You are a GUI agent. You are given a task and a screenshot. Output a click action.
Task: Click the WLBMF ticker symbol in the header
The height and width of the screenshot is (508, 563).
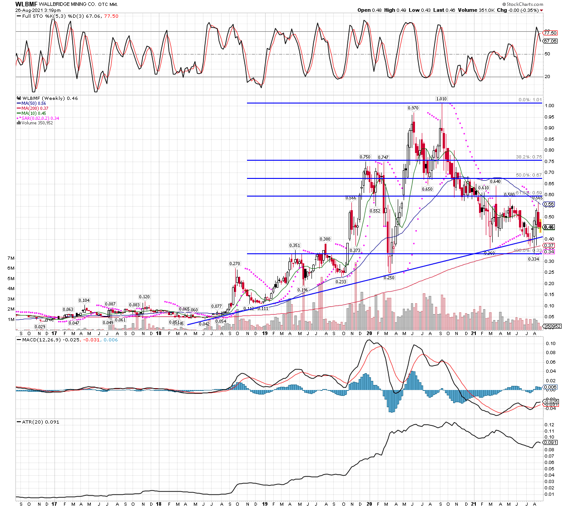coord(26,4)
